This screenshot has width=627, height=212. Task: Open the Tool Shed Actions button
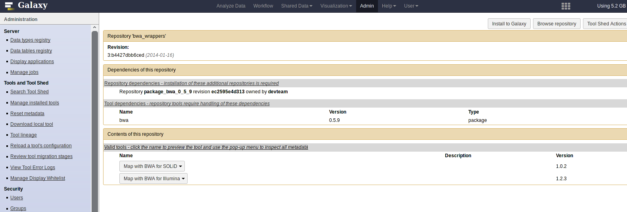pyautogui.click(x=606, y=24)
